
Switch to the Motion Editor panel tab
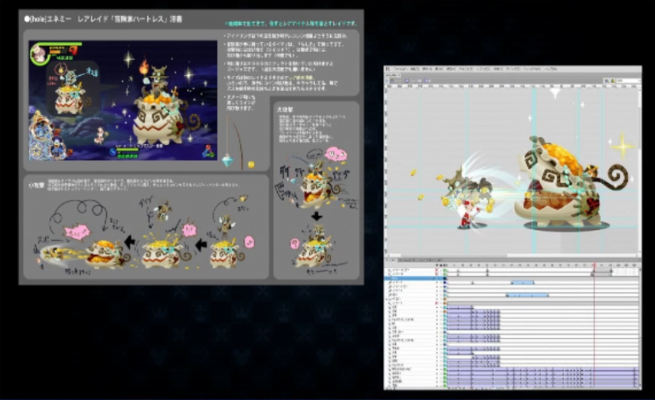coord(420,260)
